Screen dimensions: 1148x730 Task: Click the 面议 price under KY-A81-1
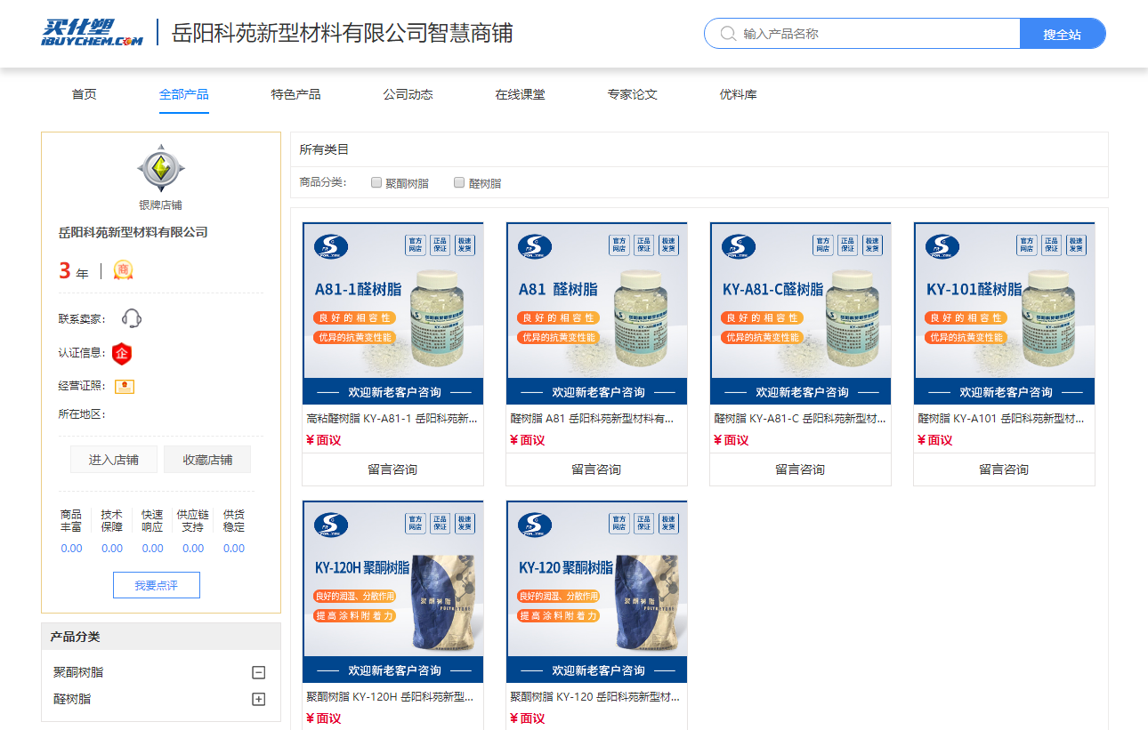(323, 440)
